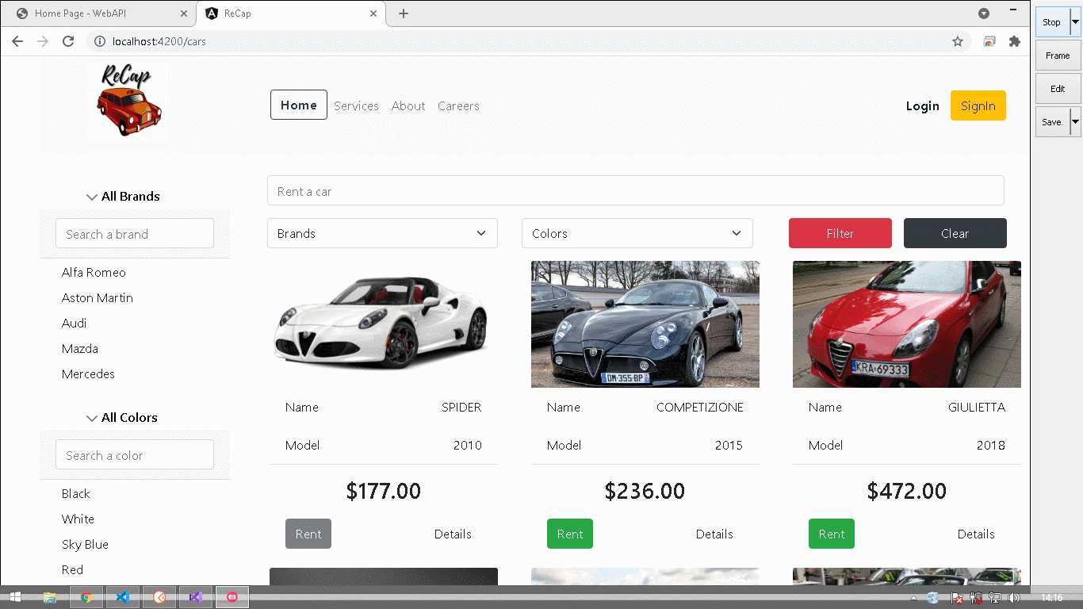Open File Explorer from the taskbar

[50, 597]
